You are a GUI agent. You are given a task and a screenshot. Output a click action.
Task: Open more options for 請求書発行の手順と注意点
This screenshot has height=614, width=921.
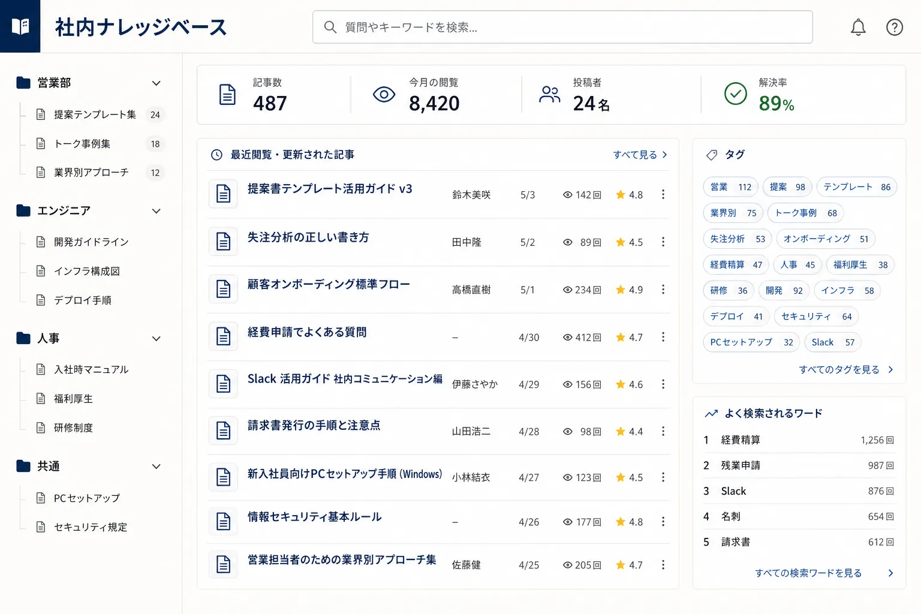(x=663, y=431)
